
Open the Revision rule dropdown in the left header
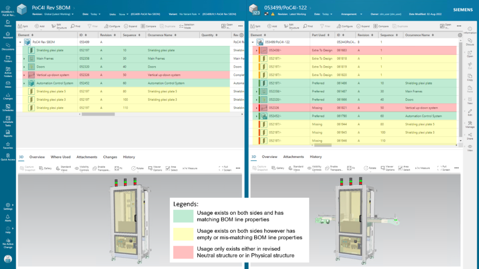pyautogui.click(x=58, y=14)
